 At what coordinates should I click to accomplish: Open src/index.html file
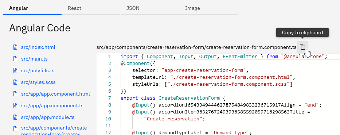tap(38, 47)
